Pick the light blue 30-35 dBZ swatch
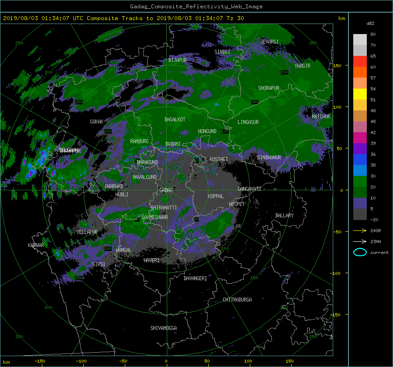This screenshot has width=393, height=367. tap(360, 170)
